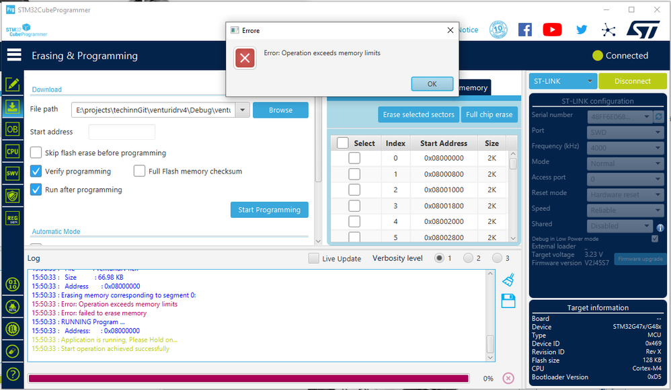Screen dimensions: 671x390
Task: Toggle Full Flash memory checksum
Action: [x=139, y=171]
